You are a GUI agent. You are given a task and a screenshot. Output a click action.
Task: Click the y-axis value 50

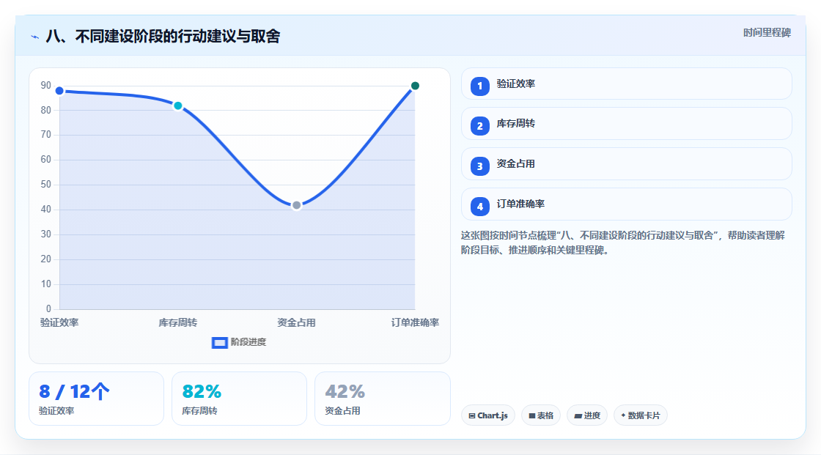tap(46, 185)
